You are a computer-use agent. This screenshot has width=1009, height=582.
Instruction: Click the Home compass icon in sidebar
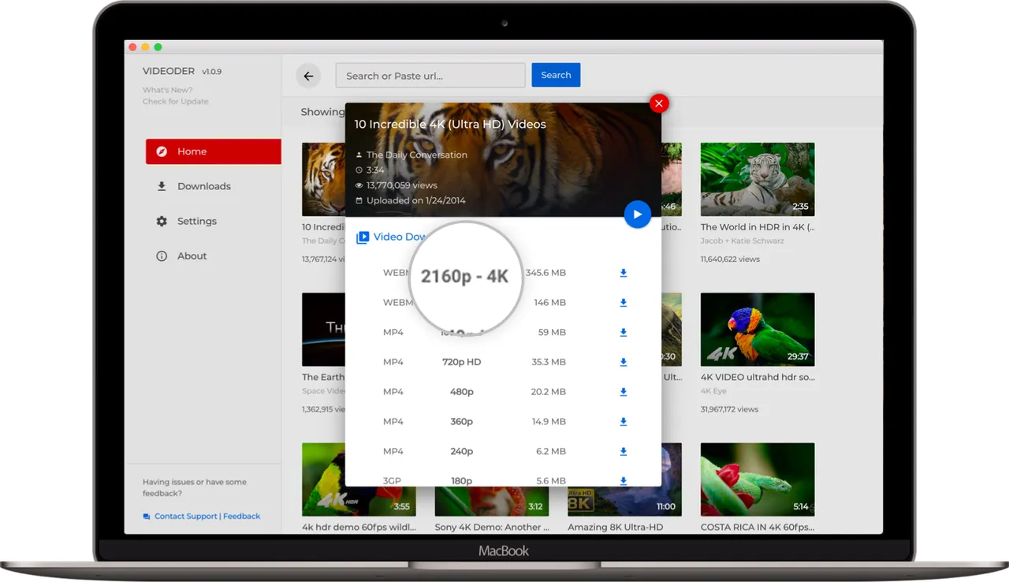point(162,151)
